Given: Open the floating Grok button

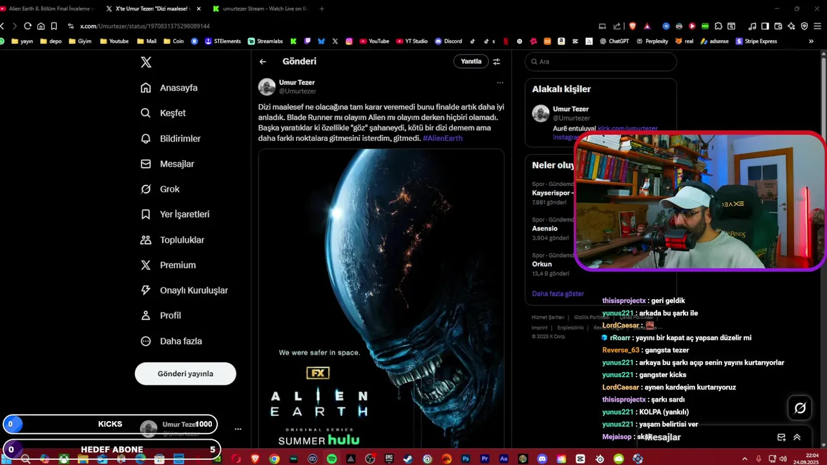Looking at the screenshot, I should pyautogui.click(x=800, y=408).
